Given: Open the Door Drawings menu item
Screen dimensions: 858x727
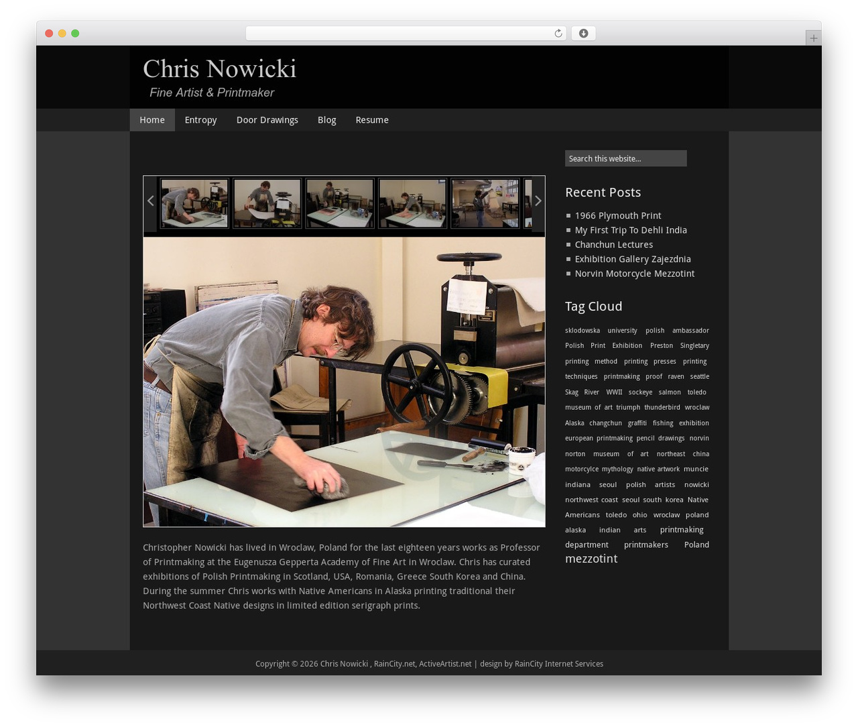Looking at the screenshot, I should click(x=267, y=120).
